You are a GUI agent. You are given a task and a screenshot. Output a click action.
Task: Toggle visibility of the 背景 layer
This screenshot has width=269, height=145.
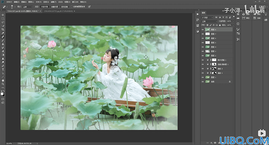tap(203, 82)
